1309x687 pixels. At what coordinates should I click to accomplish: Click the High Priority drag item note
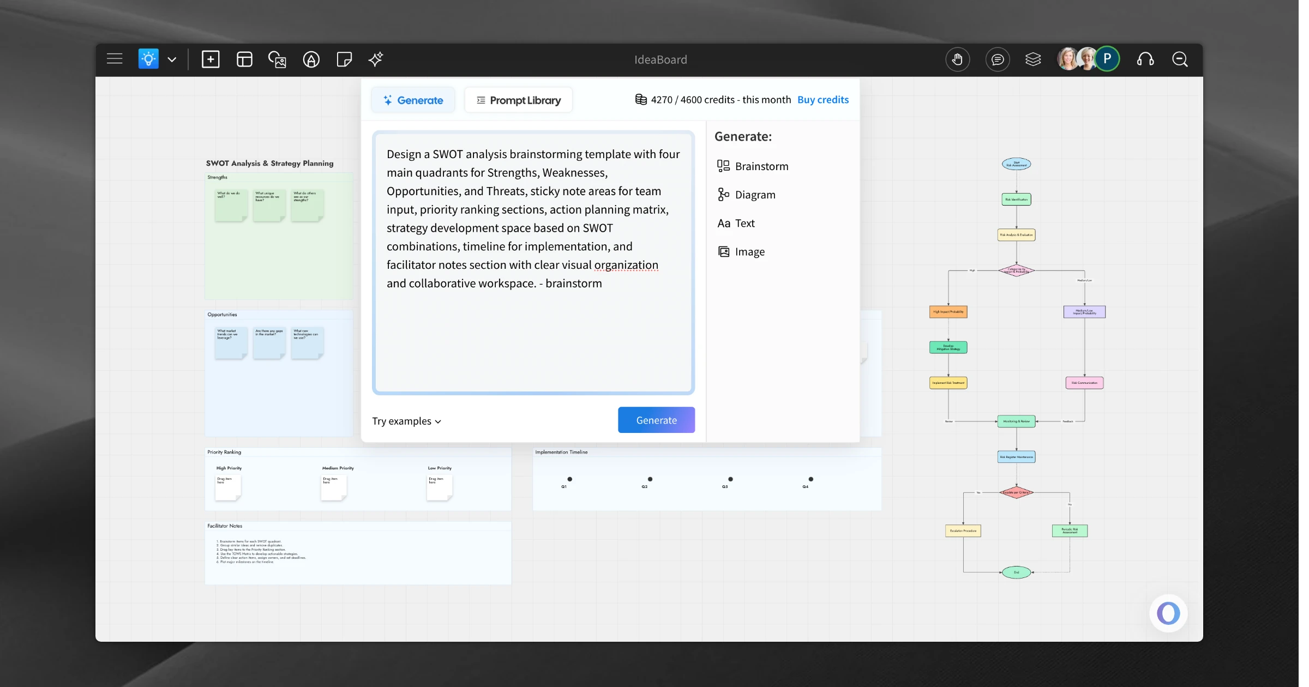tap(228, 488)
